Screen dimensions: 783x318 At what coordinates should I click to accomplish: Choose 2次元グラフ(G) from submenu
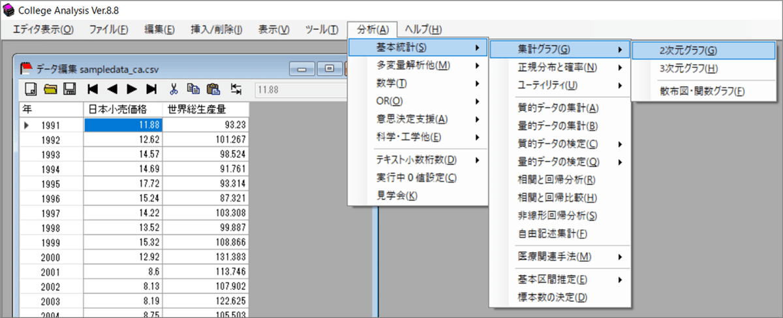(703, 50)
